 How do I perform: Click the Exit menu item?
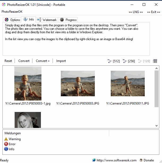pyautogui.click(x=154, y=12)
